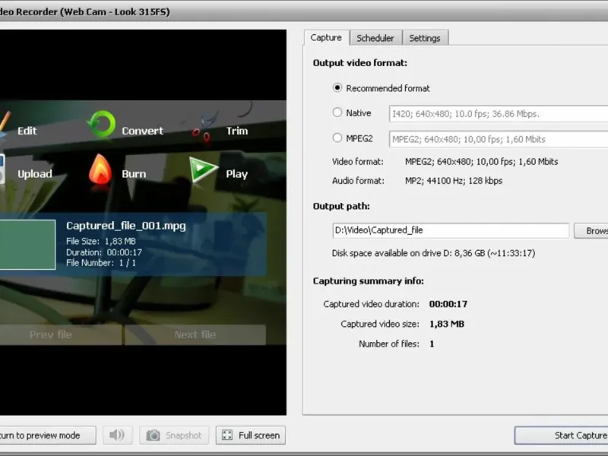Click the output path field D:\Video\Captured_file
Image resolution: width=608 pixels, height=456 pixels.
coord(451,230)
